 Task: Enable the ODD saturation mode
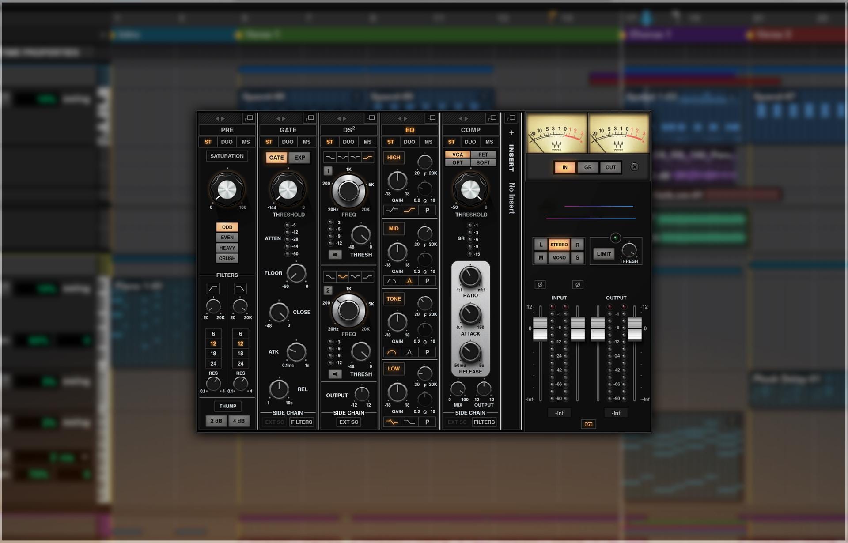tap(227, 227)
